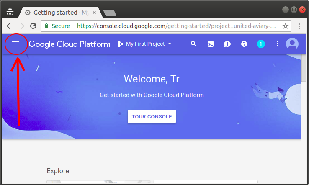Bookmark the page with the star icon
Viewport: 309px width, 185px height.
tap(286, 26)
